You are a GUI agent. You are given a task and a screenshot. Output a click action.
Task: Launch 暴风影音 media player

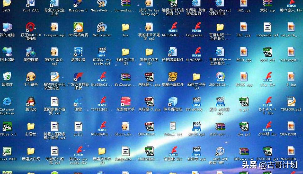(x=78, y=52)
